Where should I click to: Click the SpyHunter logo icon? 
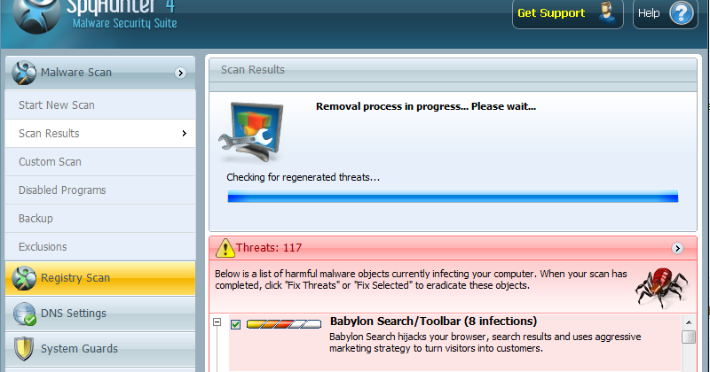pyautogui.click(x=36, y=14)
